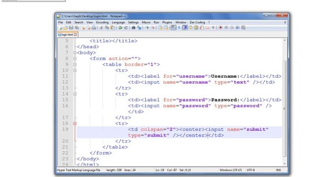Open a file using the Open folder icon

[65, 28]
